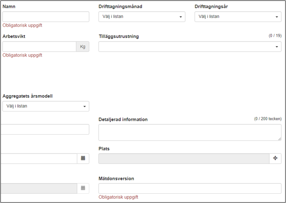The width and height of the screenshot is (286, 203).
Task: Focus the Namn text field
Action: point(46,17)
